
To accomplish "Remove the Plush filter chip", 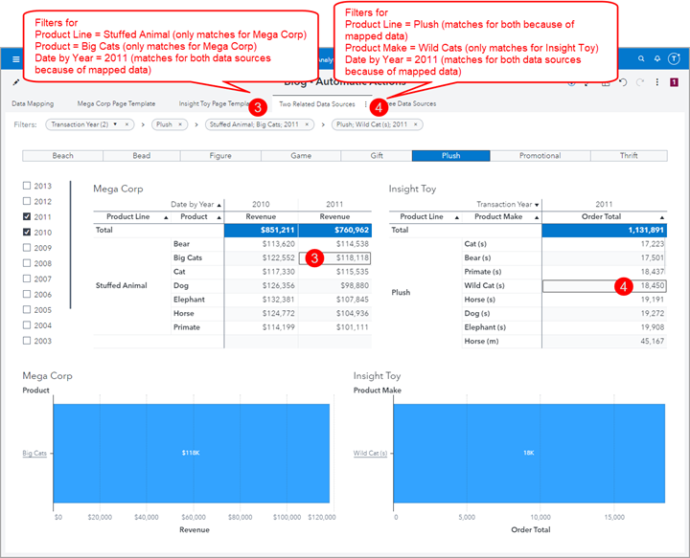I will coord(180,124).
